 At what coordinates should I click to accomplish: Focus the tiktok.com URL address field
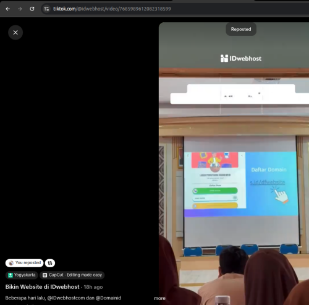(x=112, y=9)
